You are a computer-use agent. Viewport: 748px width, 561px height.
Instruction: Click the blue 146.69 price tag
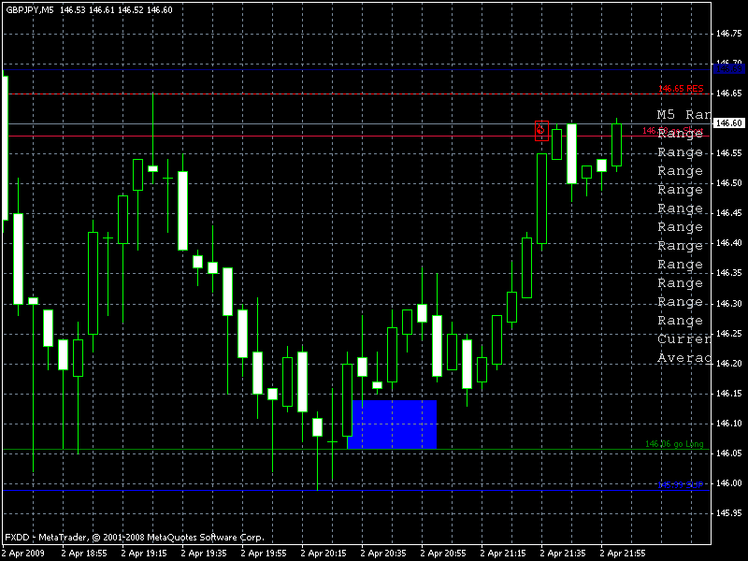(x=729, y=69)
